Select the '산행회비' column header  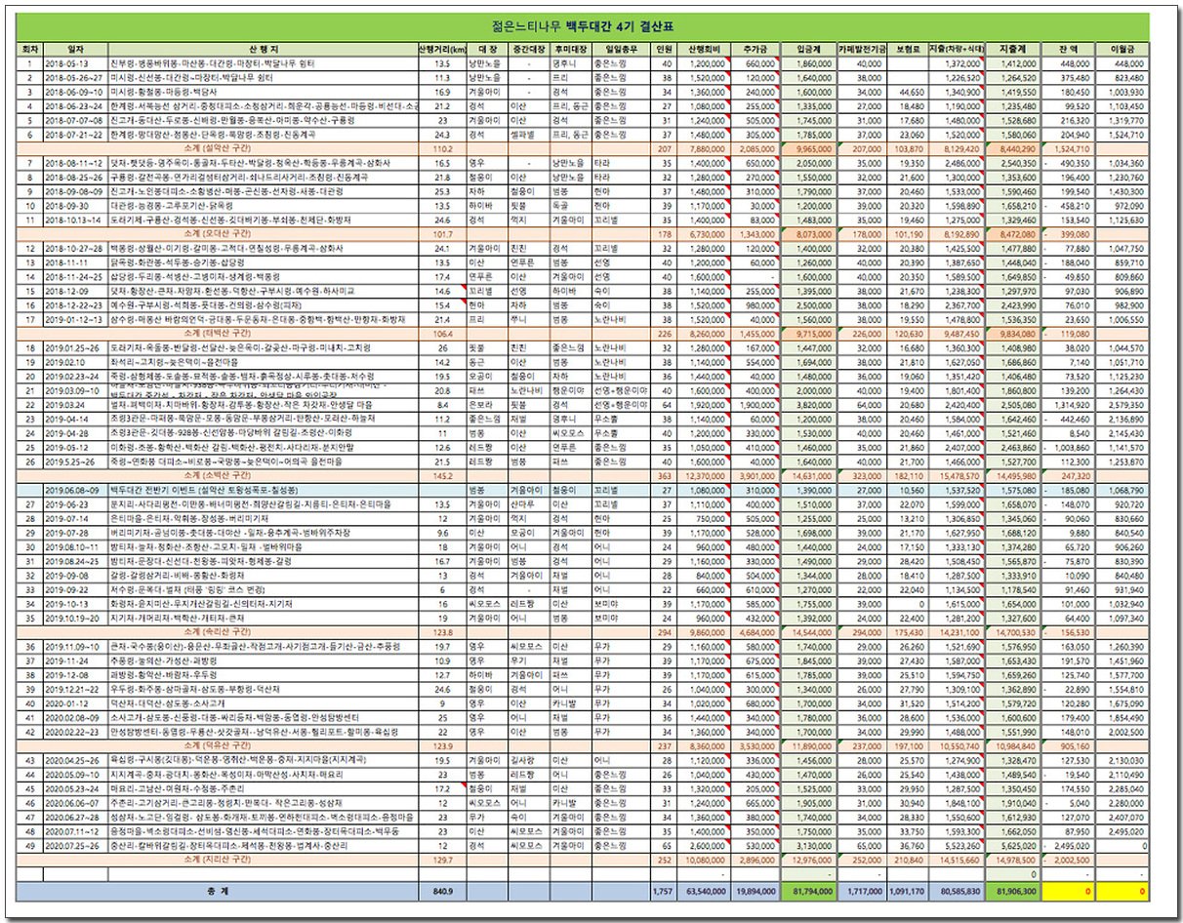703,50
